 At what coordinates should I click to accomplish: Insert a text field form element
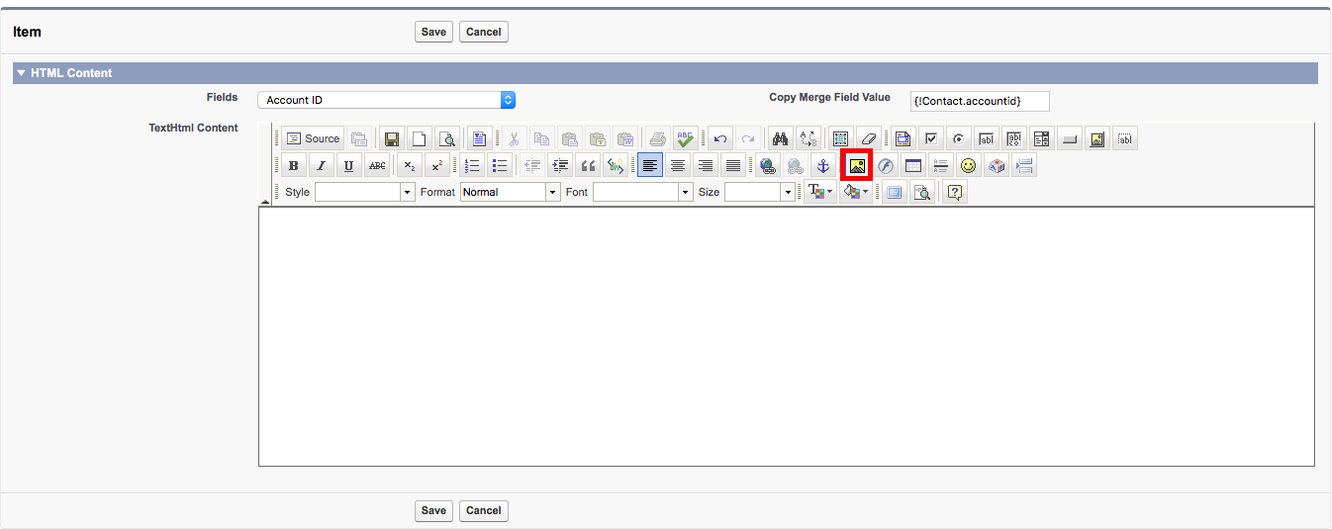point(986,138)
